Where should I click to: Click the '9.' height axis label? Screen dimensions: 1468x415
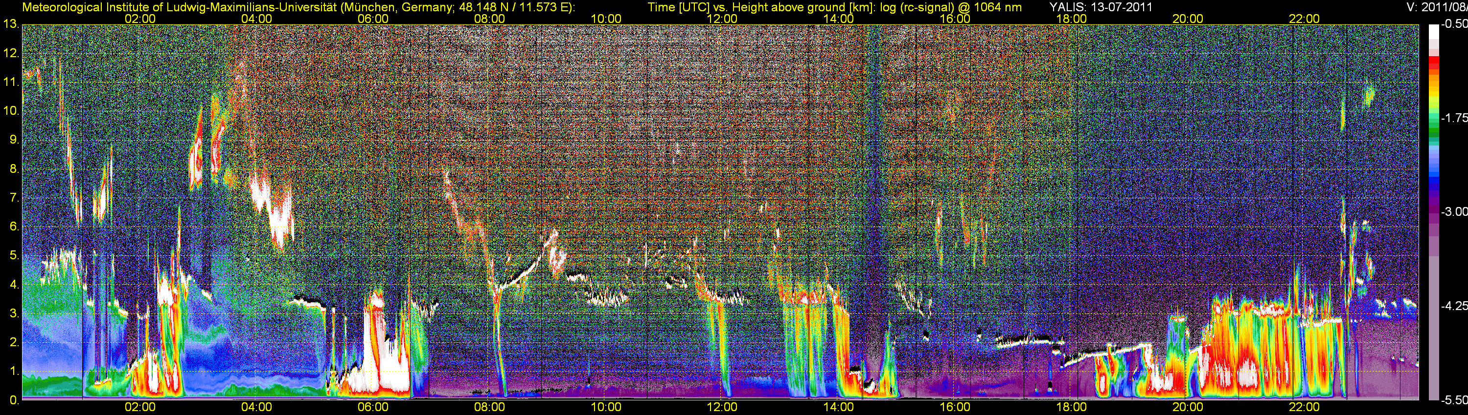(15, 140)
